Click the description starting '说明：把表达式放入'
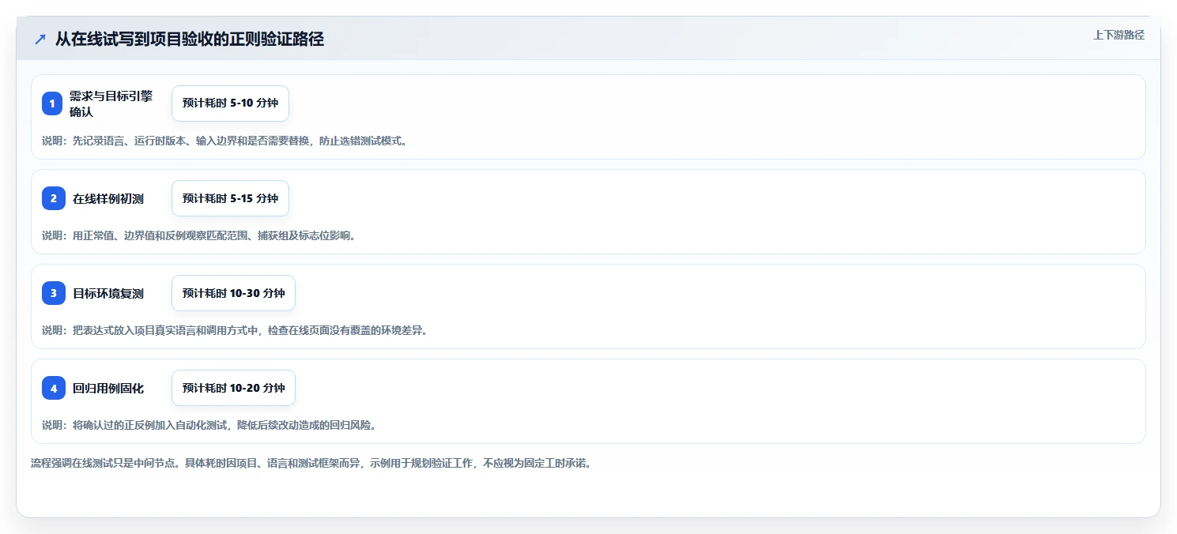 [x=235, y=330]
